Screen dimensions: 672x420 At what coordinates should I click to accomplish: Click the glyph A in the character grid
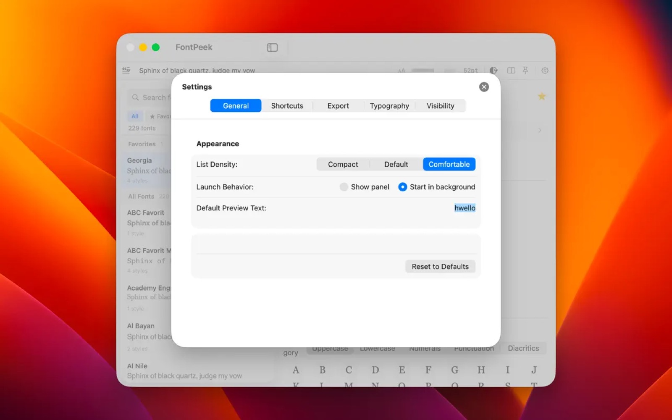[x=296, y=370]
